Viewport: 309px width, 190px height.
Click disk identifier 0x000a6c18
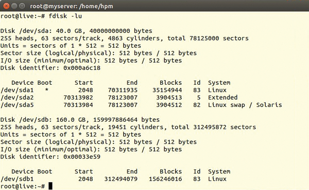tap(82, 68)
